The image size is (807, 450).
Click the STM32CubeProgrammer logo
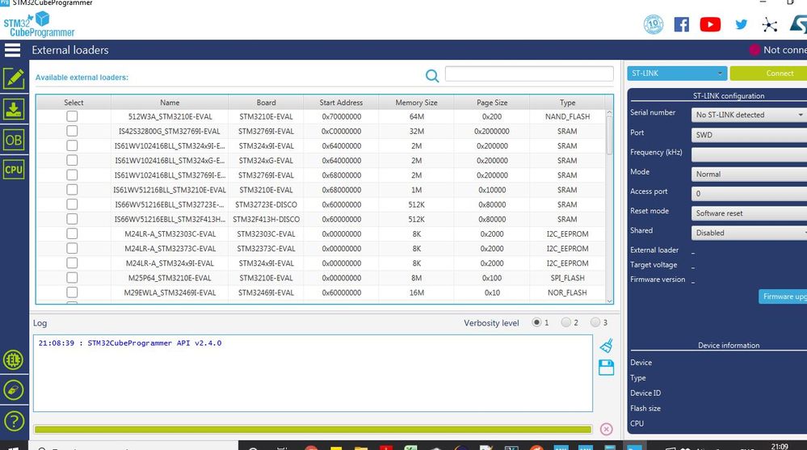coord(39,25)
